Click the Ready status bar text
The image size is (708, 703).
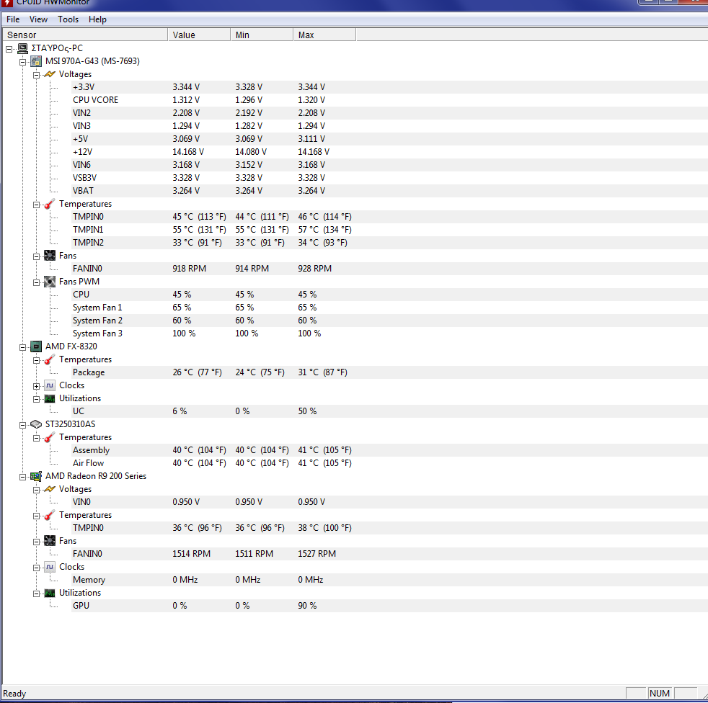pyautogui.click(x=14, y=694)
